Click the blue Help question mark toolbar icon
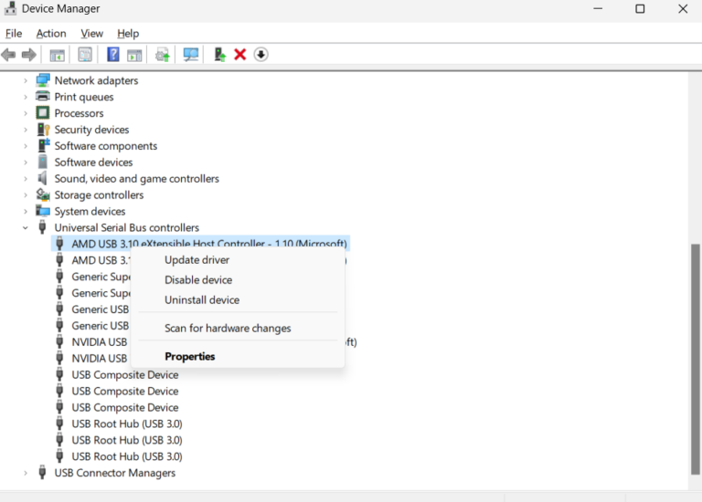702x502 pixels. [113, 55]
